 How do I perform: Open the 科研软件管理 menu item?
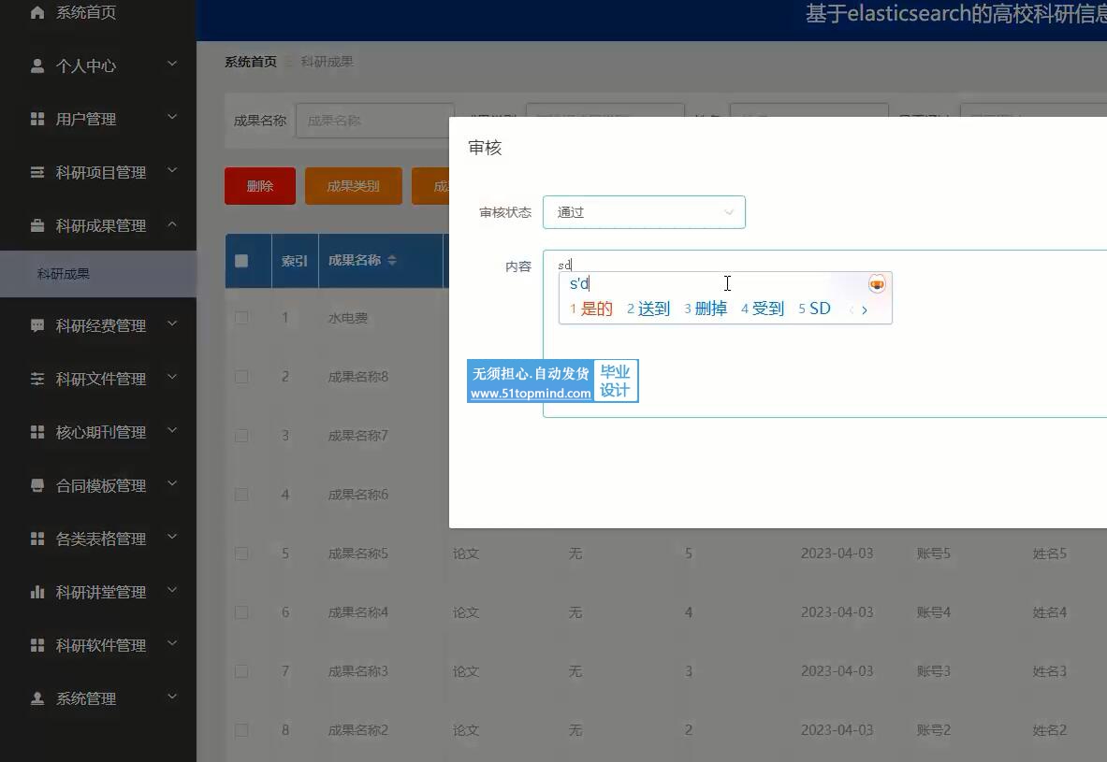tap(98, 645)
